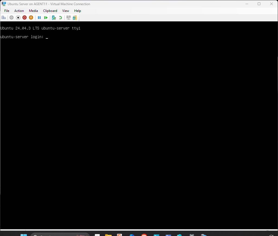Click the greyed-out Start power icon
The width and height of the screenshot is (278, 236).
[x=11, y=18]
